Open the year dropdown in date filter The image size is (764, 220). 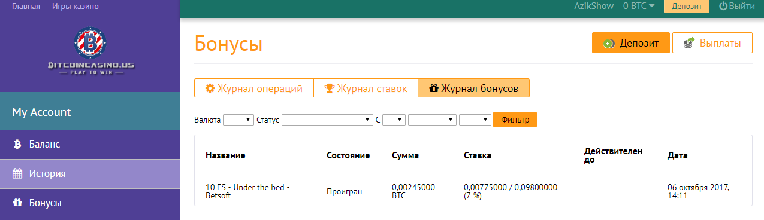point(475,120)
